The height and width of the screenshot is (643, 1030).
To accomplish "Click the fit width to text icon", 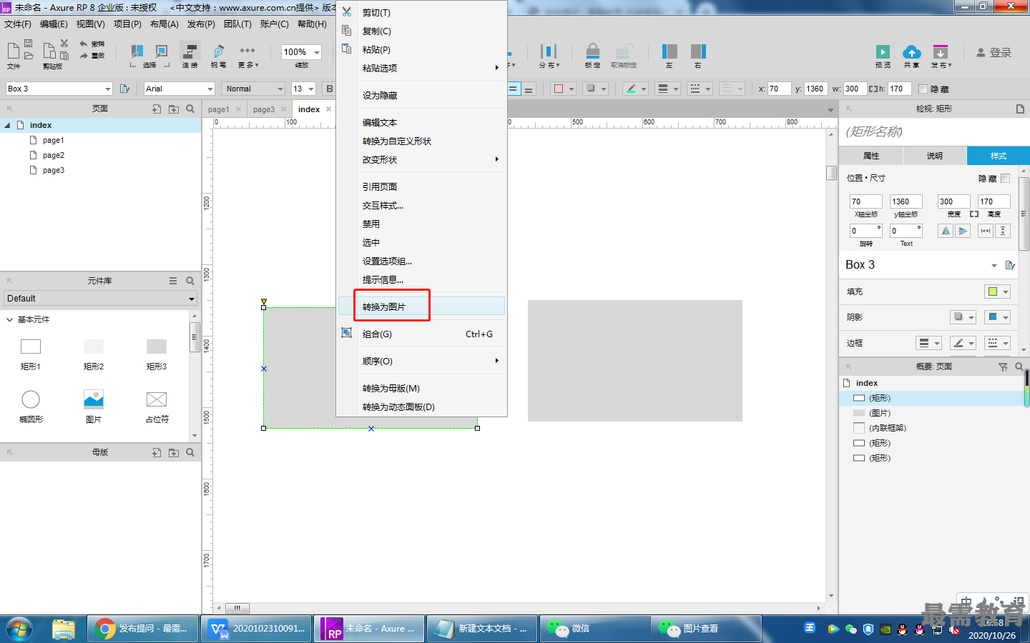I will [x=986, y=231].
